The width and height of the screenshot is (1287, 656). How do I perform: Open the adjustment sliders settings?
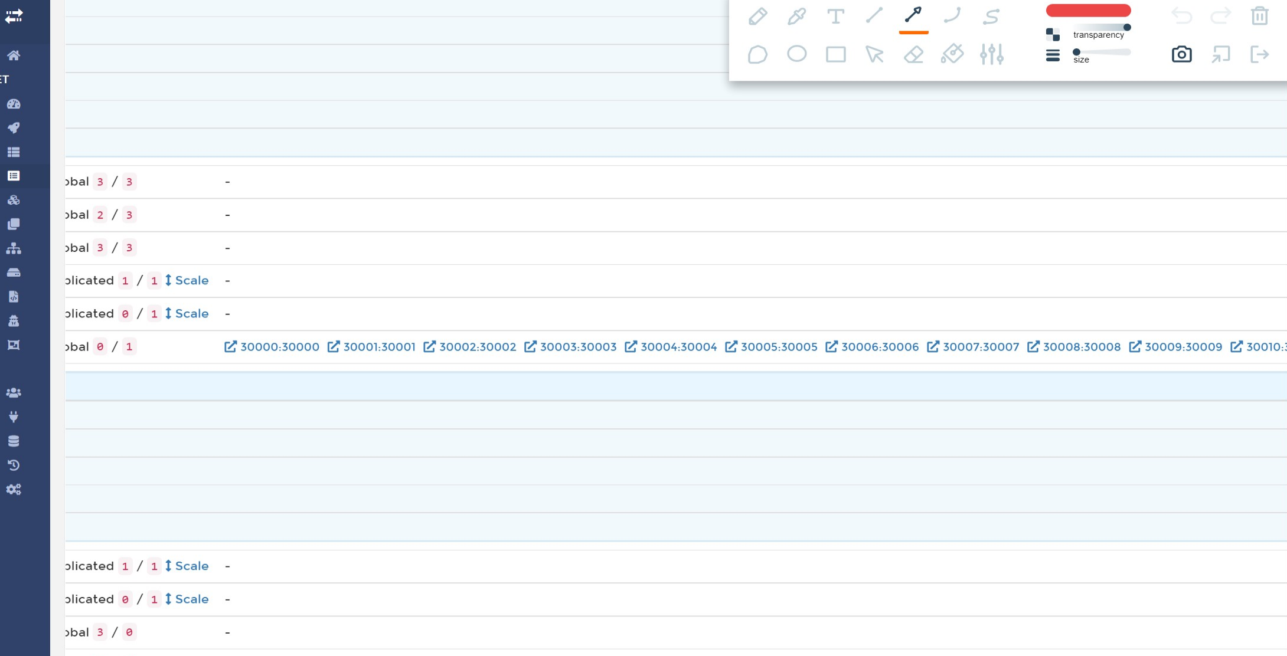pos(991,54)
